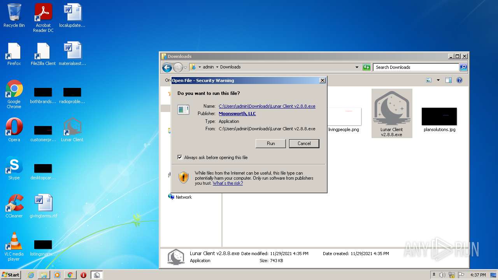Select the Lunar Client desktop shortcut
Screen dimensions: 498x280
[x=72, y=130]
